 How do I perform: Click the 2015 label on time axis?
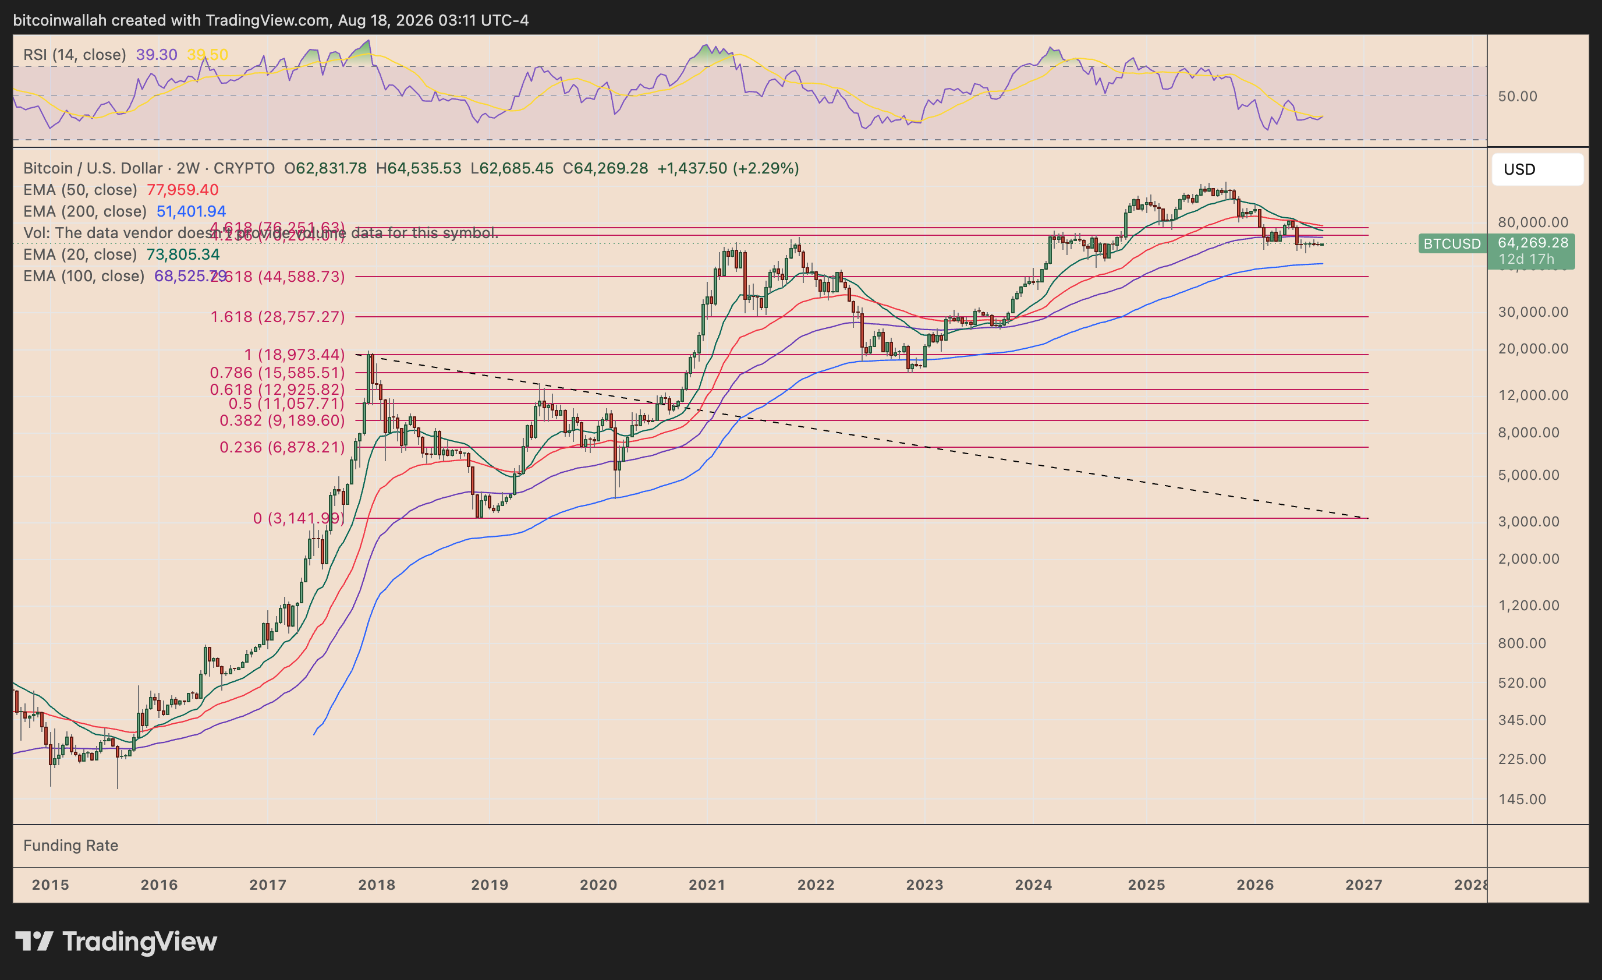51,885
